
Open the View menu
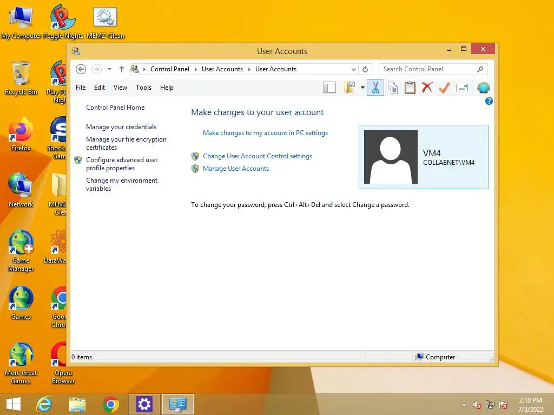tap(120, 88)
